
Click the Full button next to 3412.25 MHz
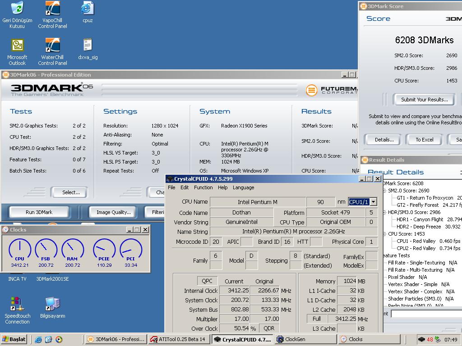(x=317, y=319)
